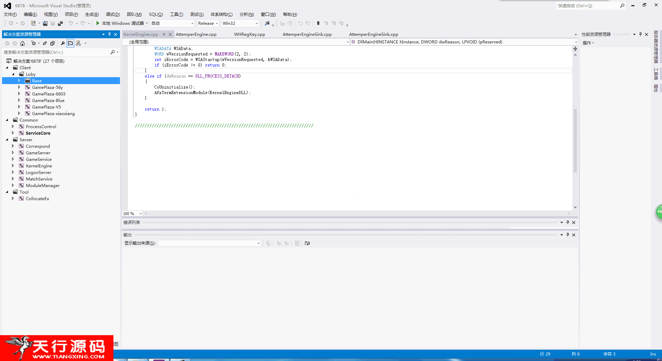662x361 pixels.
Task: Expand the GamePlaza-Blue project node
Action: (19, 100)
